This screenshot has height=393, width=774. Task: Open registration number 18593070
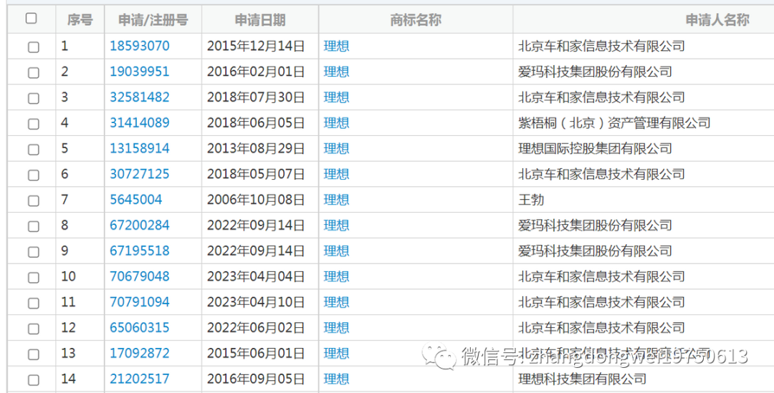pyautogui.click(x=139, y=46)
